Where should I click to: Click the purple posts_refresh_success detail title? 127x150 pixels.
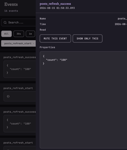(x=55, y=4)
